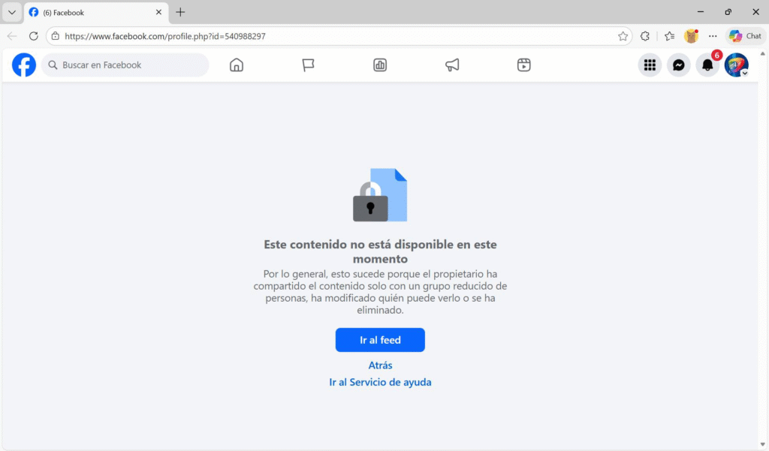Reload the page with refresh button
This screenshot has height=451, width=769.
click(x=33, y=36)
